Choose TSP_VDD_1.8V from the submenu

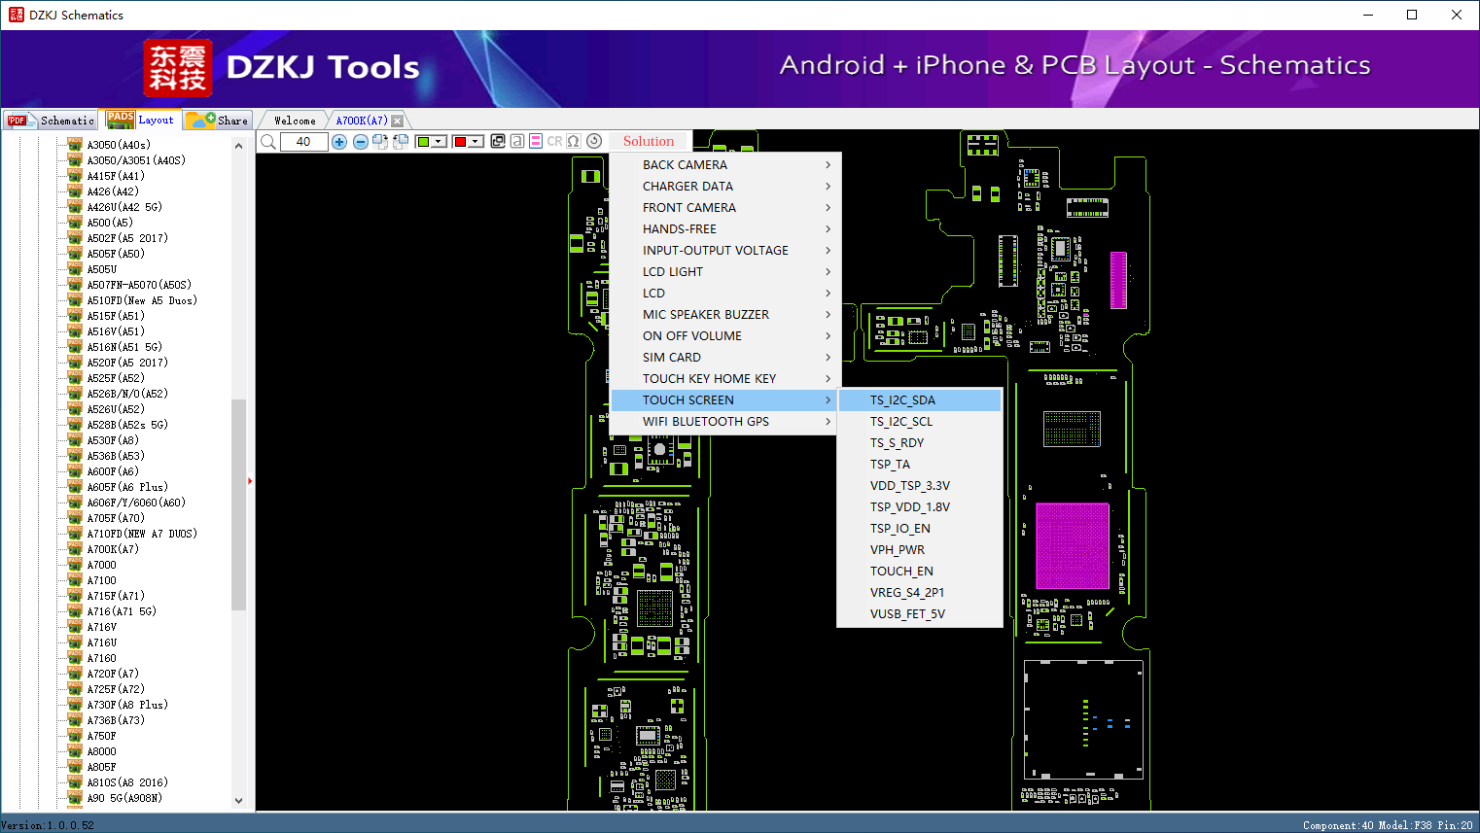(920, 507)
